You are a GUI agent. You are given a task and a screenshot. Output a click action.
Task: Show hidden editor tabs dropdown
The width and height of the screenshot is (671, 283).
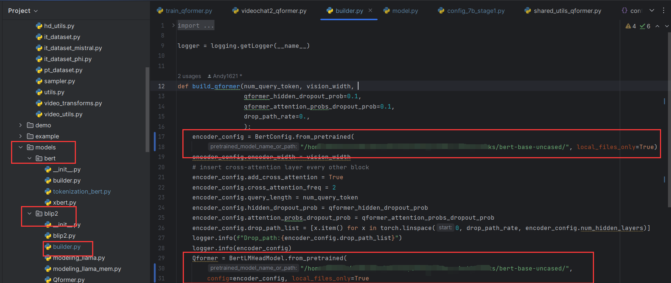pos(652,10)
